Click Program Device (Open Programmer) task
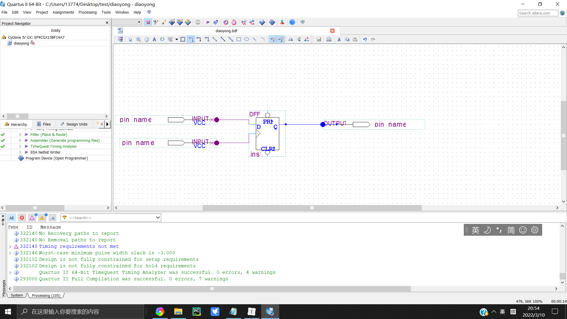 (x=56, y=158)
